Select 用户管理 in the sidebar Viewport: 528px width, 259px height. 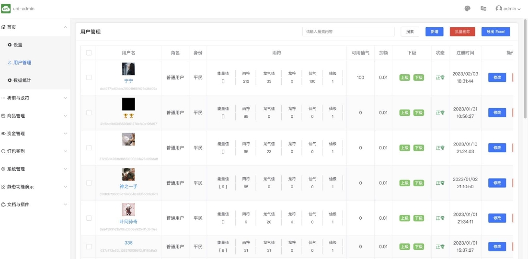tap(22, 63)
